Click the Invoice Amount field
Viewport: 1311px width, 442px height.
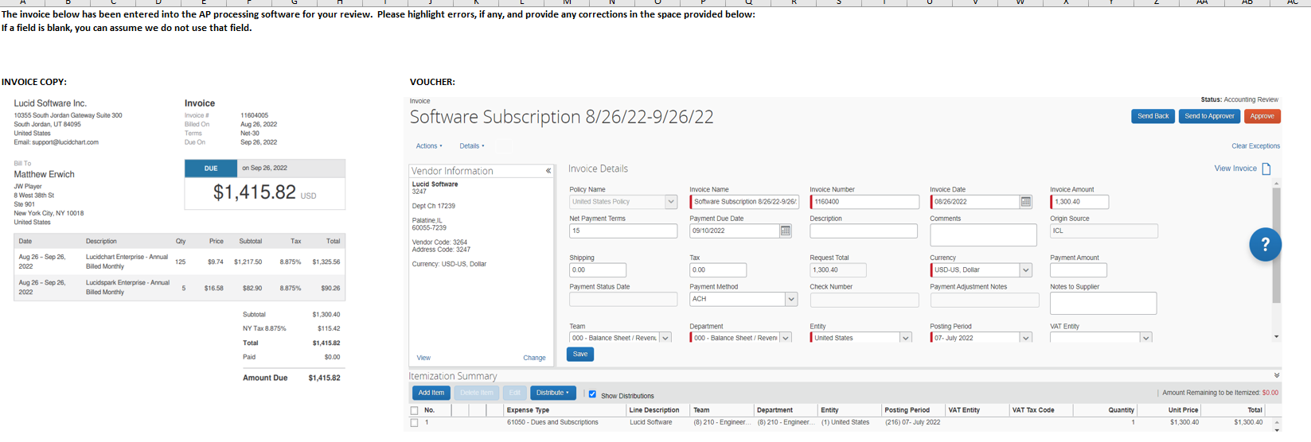(1079, 202)
